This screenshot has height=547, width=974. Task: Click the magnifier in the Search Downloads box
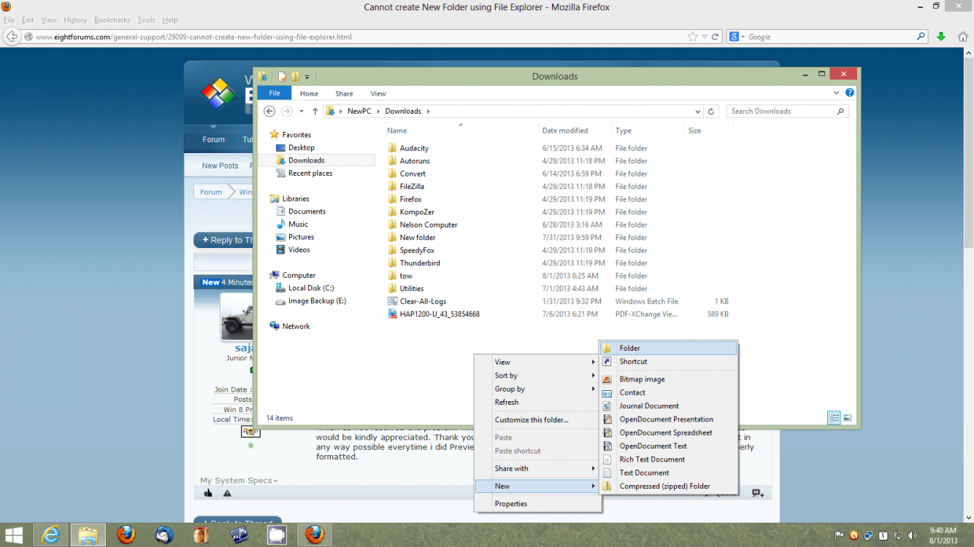(840, 111)
